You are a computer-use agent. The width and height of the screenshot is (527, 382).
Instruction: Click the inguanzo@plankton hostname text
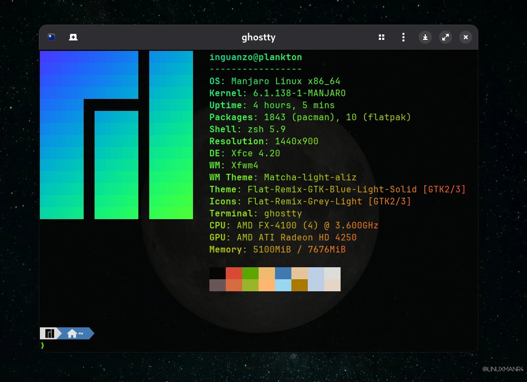tap(256, 57)
